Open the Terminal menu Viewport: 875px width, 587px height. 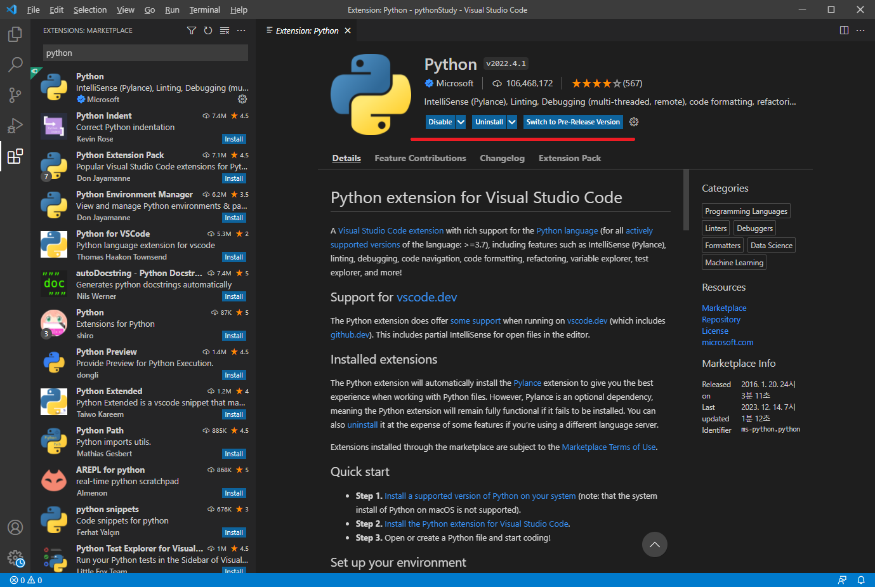click(205, 10)
